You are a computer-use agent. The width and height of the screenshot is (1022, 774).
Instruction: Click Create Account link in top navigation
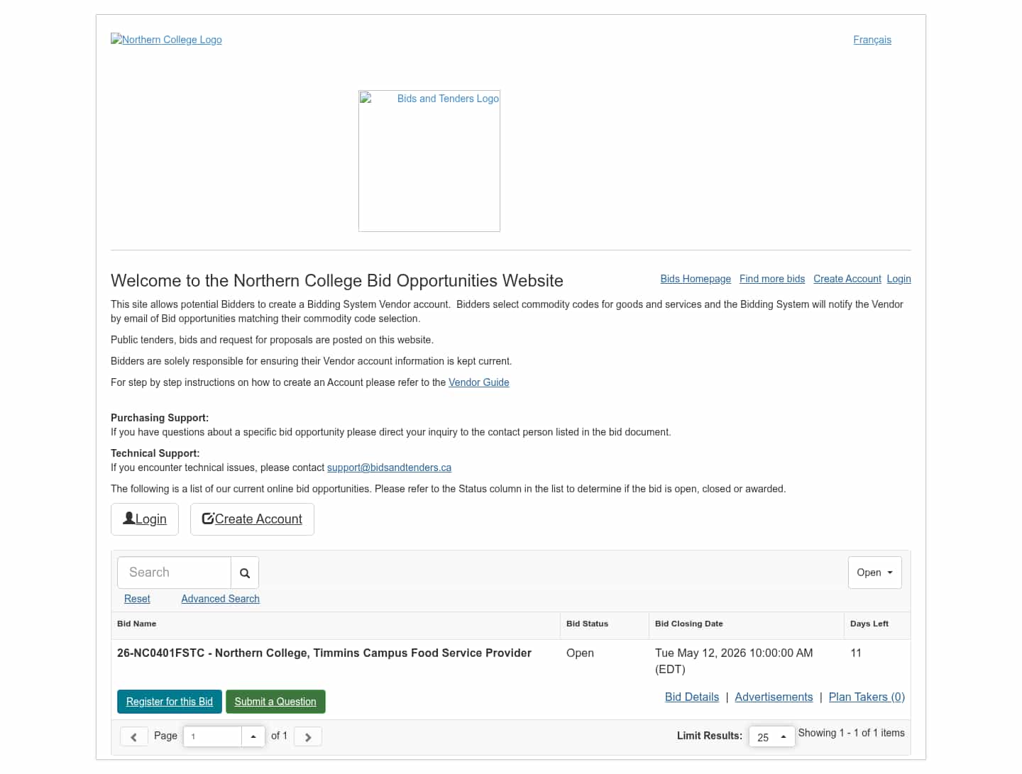pos(847,279)
